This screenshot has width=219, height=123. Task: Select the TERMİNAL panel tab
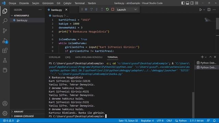113,57
